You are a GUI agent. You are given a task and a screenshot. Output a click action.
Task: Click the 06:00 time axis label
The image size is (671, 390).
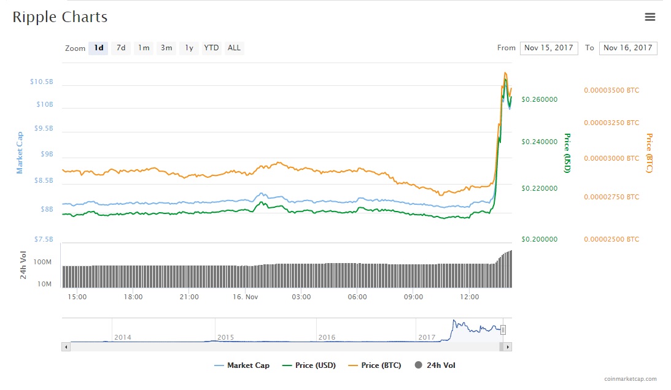[357, 297]
